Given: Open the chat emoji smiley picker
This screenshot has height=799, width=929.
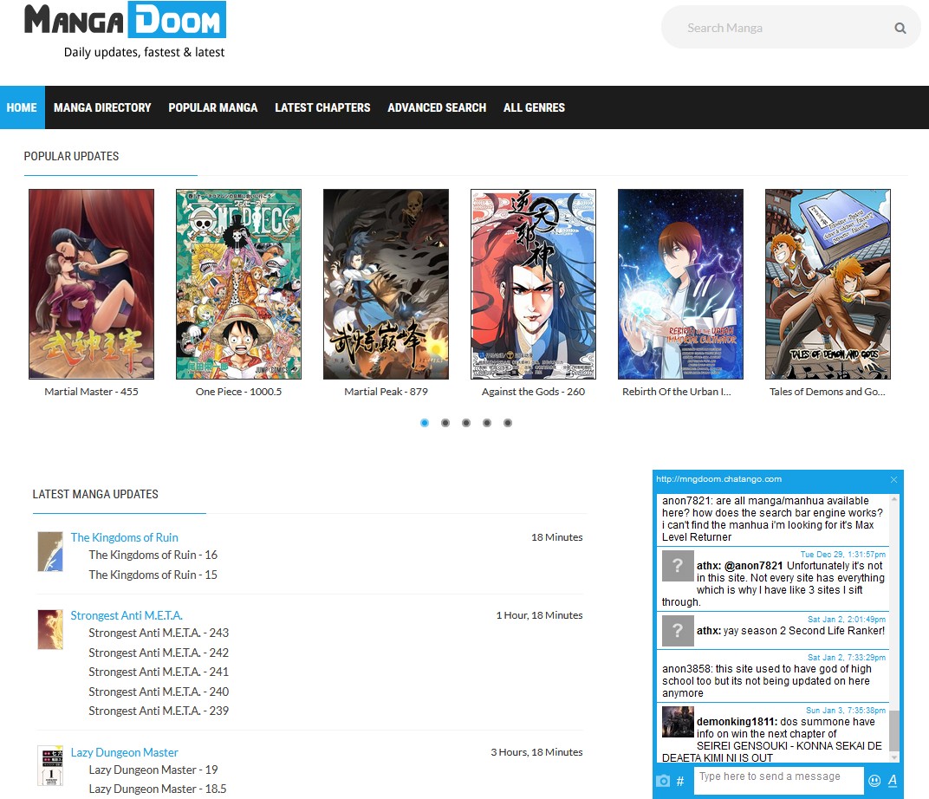Looking at the screenshot, I should [x=874, y=781].
